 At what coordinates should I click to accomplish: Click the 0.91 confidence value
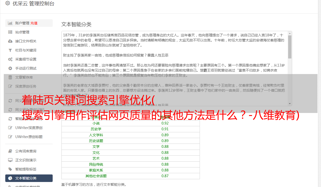(165, 129)
